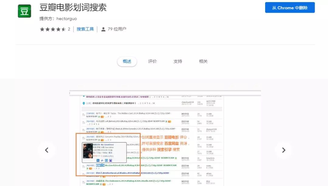Click the star rating display
This screenshot has width=328, height=186.
[53, 29]
